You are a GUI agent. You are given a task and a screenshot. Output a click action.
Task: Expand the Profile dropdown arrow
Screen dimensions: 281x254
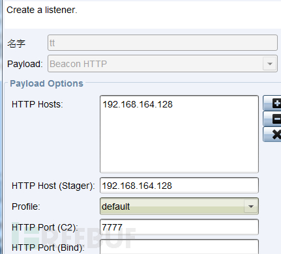(251, 206)
